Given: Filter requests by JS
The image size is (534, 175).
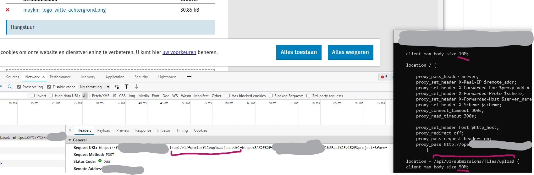Looking at the screenshot, I should [114, 96].
